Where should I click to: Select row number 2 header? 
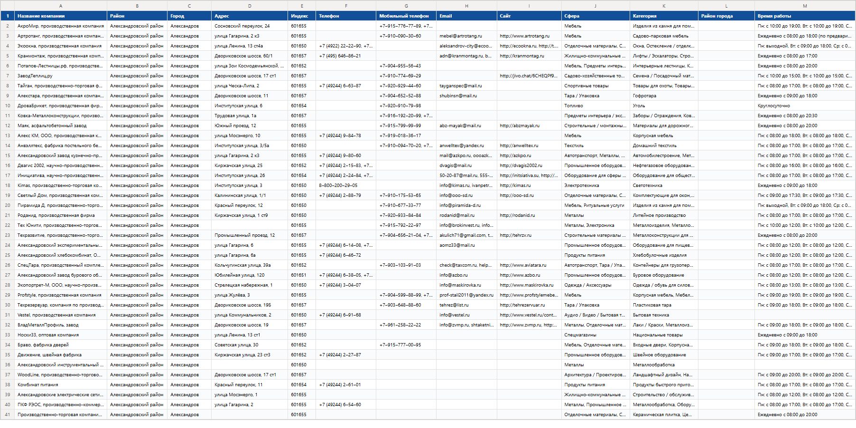point(8,26)
